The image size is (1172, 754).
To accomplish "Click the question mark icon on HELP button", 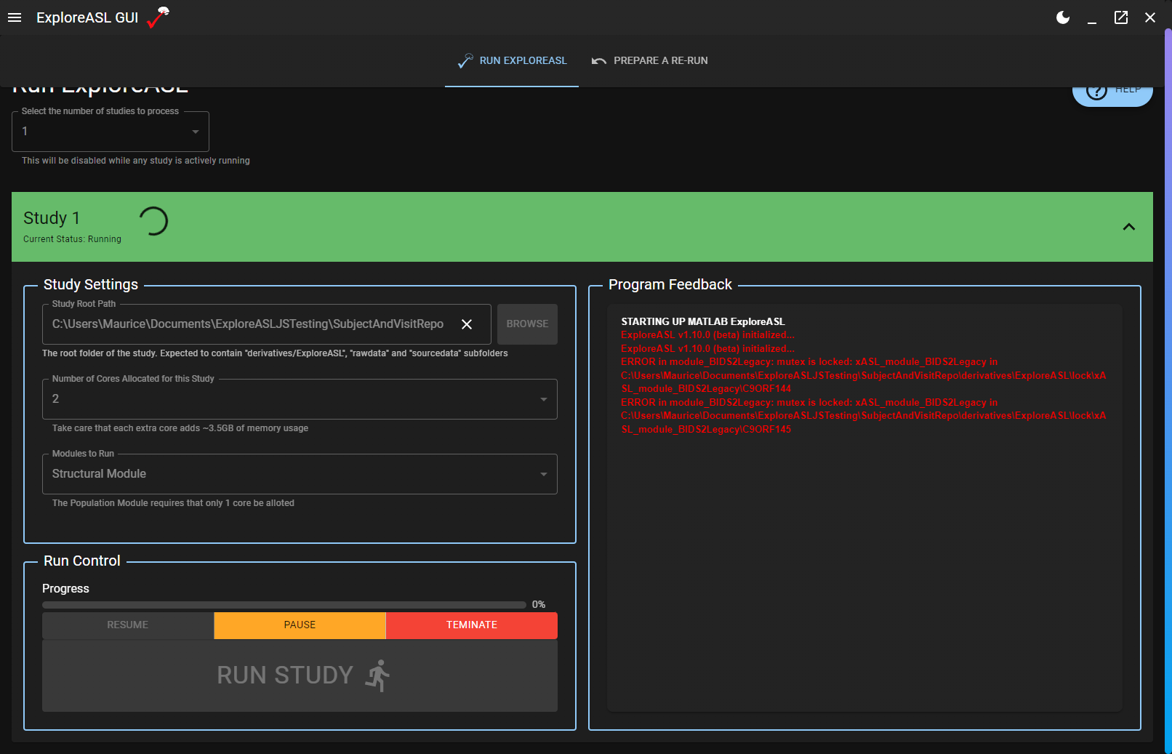I will pyautogui.click(x=1096, y=90).
